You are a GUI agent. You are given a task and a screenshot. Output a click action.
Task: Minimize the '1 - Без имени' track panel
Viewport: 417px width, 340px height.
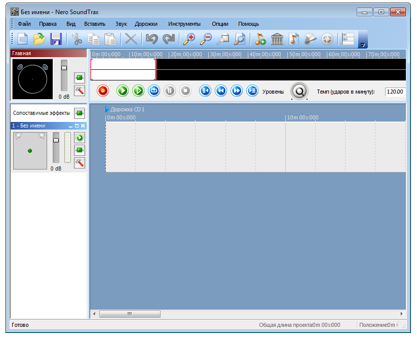70,126
